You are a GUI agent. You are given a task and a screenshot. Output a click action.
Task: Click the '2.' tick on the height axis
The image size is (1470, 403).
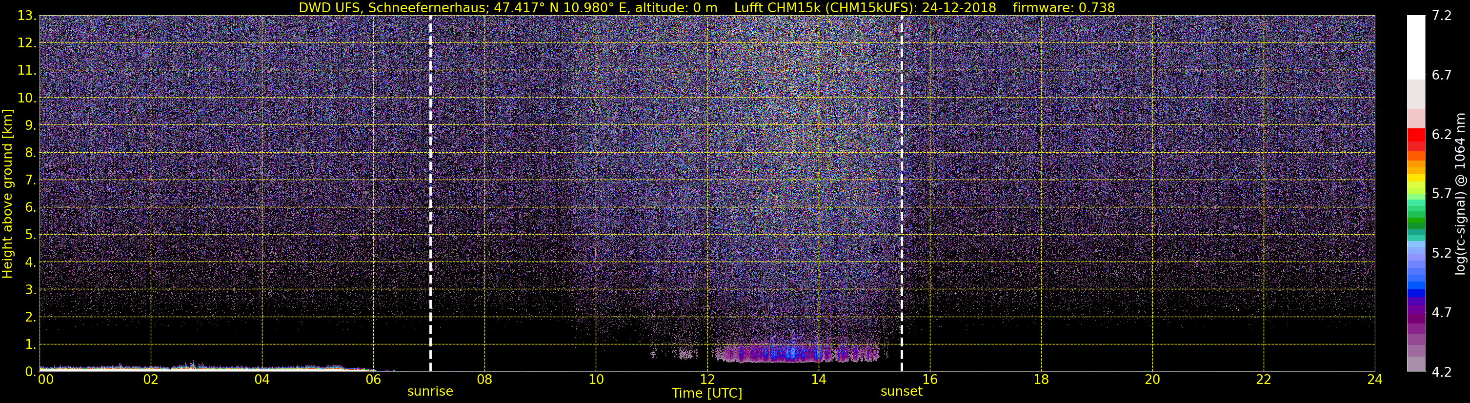[31, 317]
